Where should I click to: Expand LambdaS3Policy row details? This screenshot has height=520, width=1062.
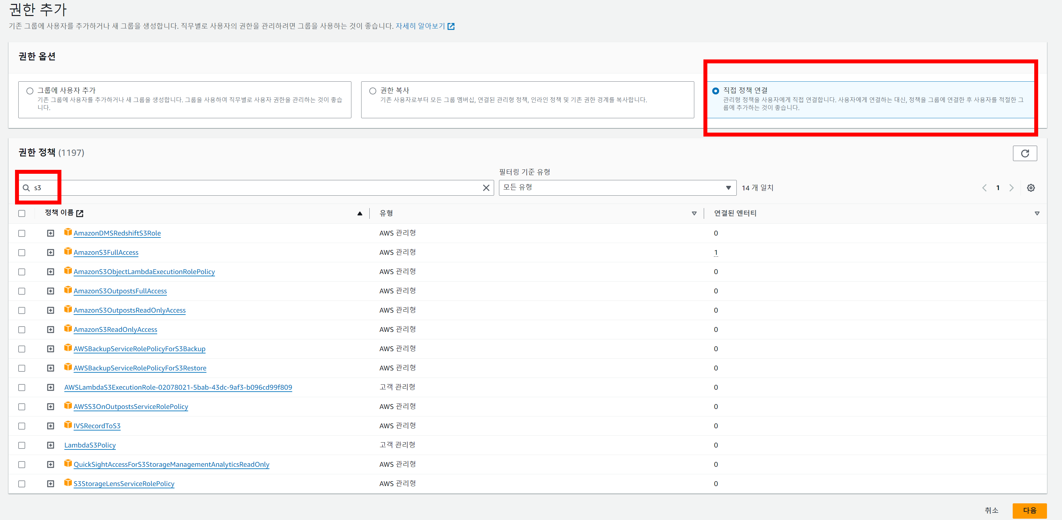50,445
